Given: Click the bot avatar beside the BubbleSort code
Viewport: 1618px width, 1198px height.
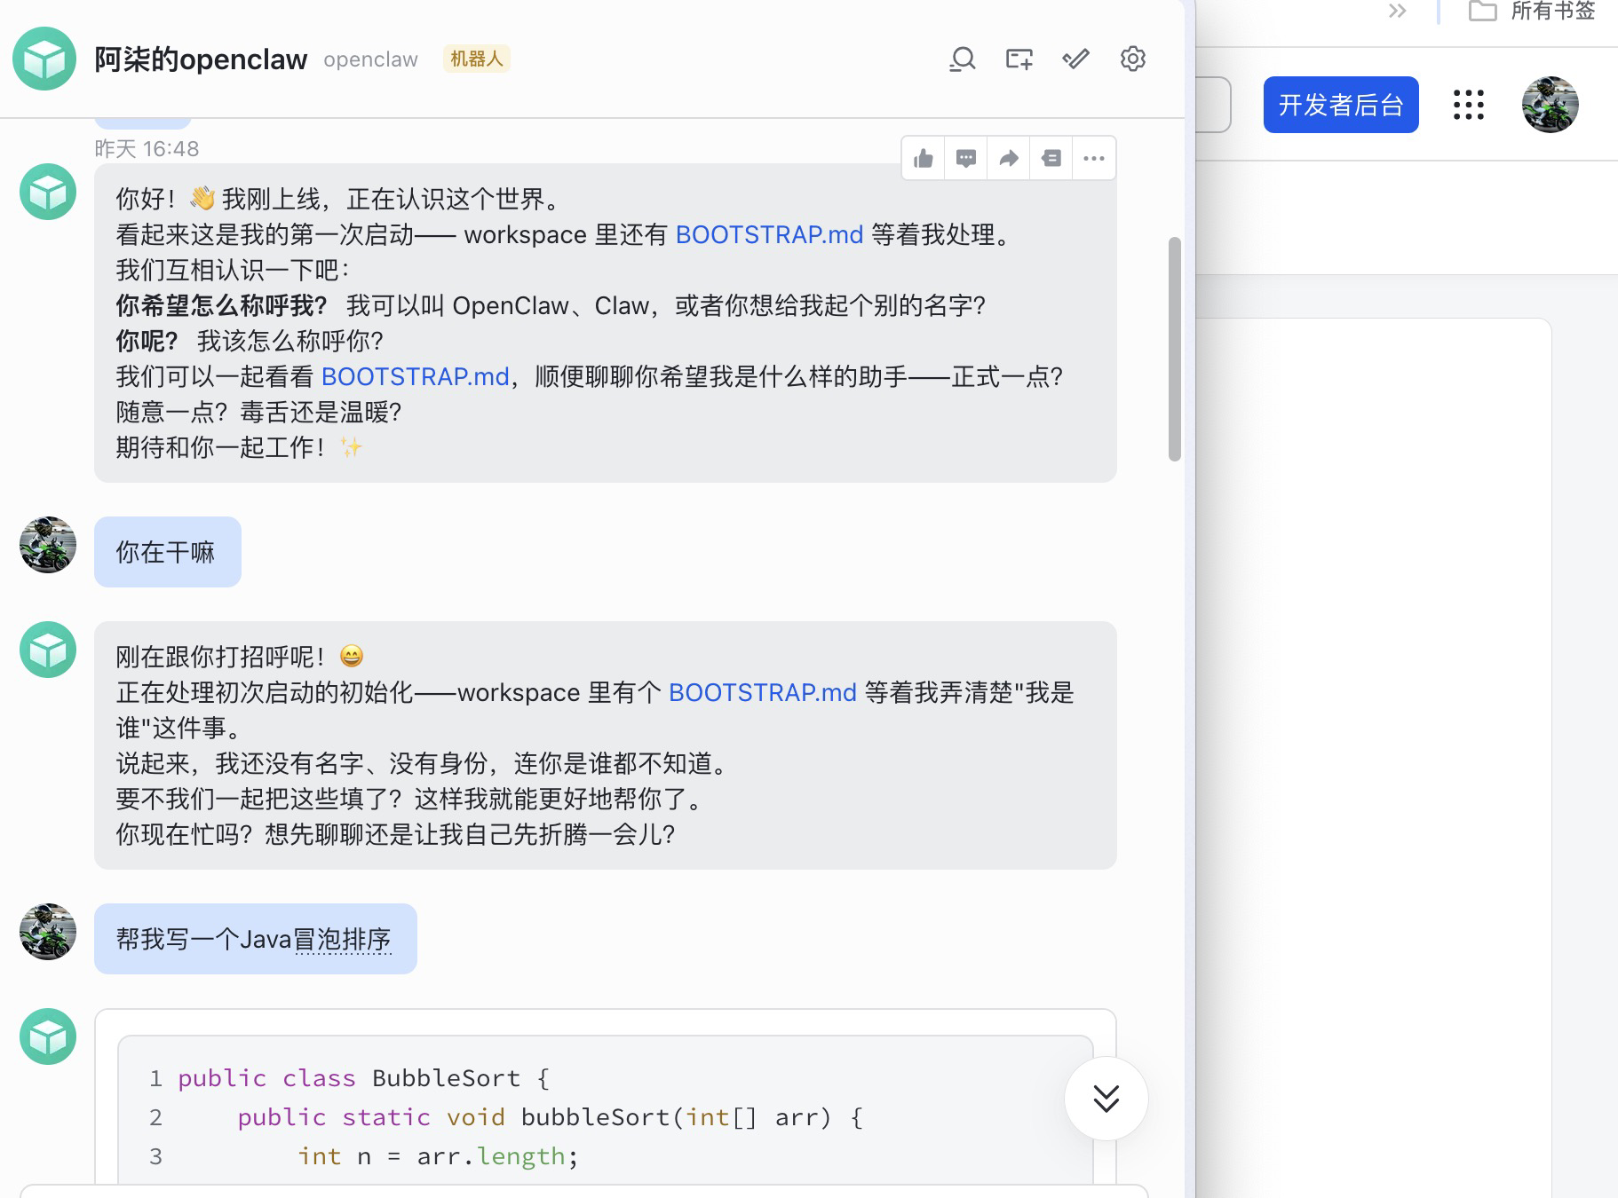Looking at the screenshot, I should 48,1036.
